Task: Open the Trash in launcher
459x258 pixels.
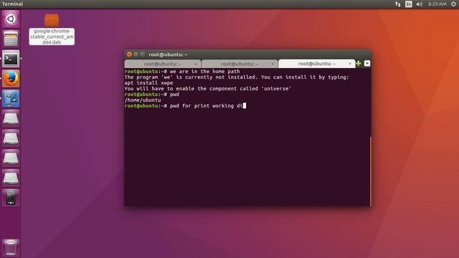Action: click(11, 247)
